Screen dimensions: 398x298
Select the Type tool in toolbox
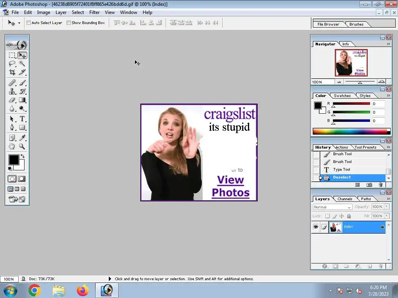[22, 119]
